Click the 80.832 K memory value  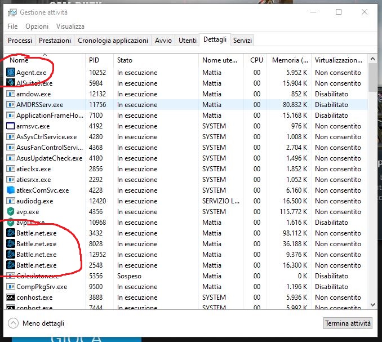[x=295, y=104]
